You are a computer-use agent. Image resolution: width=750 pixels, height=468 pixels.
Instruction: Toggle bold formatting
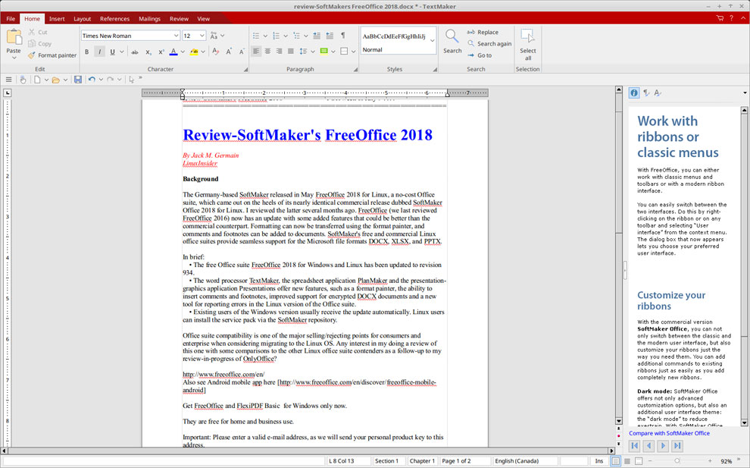86,52
